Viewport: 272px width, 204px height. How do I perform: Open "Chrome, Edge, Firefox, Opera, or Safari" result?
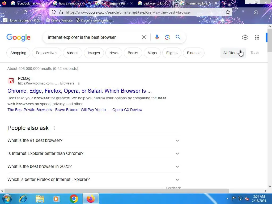[x=79, y=91]
